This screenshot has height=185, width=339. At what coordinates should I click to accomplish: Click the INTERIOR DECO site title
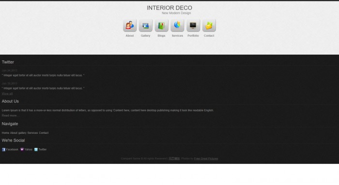point(169,8)
